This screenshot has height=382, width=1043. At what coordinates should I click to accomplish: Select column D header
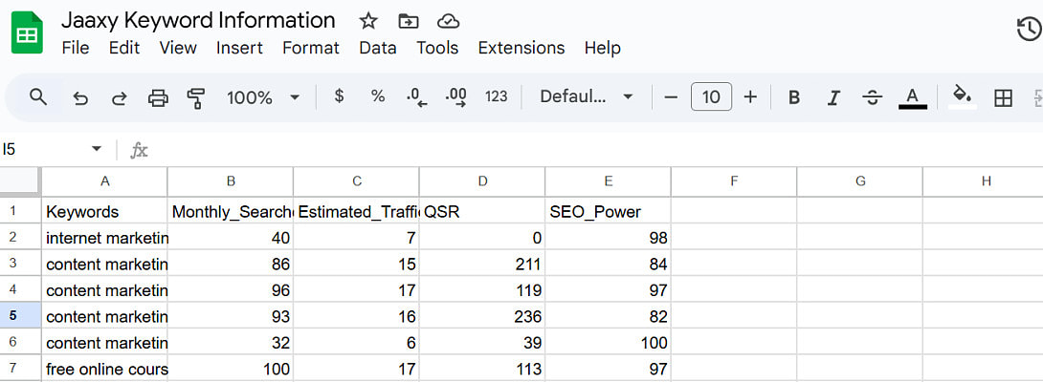point(482,180)
